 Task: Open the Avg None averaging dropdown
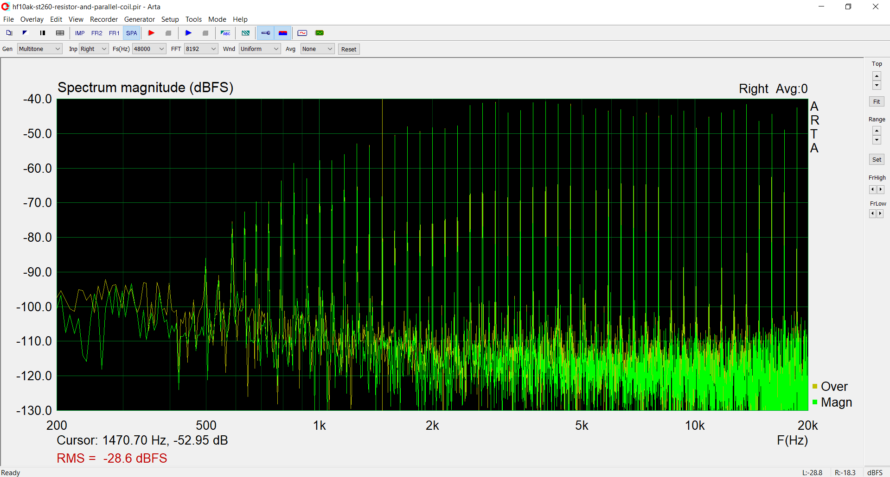317,49
